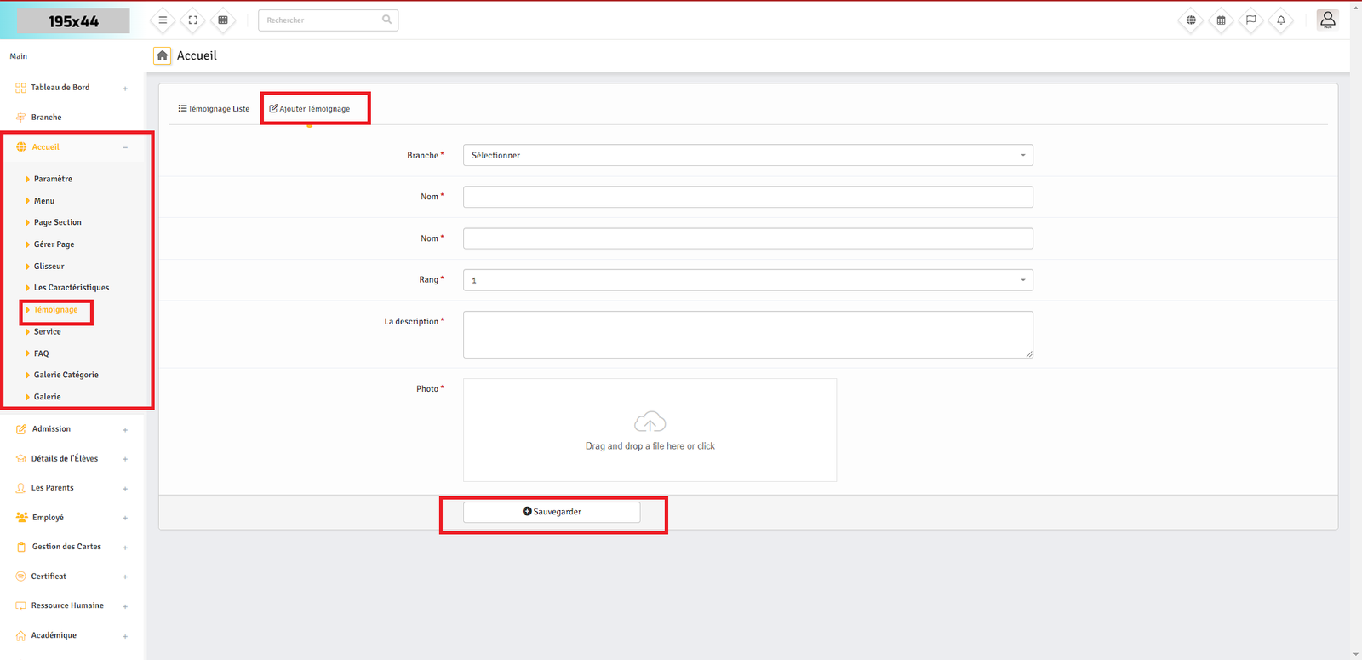Click the Sauvegarder button

(x=552, y=512)
